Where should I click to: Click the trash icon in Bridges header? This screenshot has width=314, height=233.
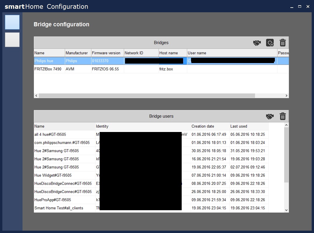click(282, 43)
